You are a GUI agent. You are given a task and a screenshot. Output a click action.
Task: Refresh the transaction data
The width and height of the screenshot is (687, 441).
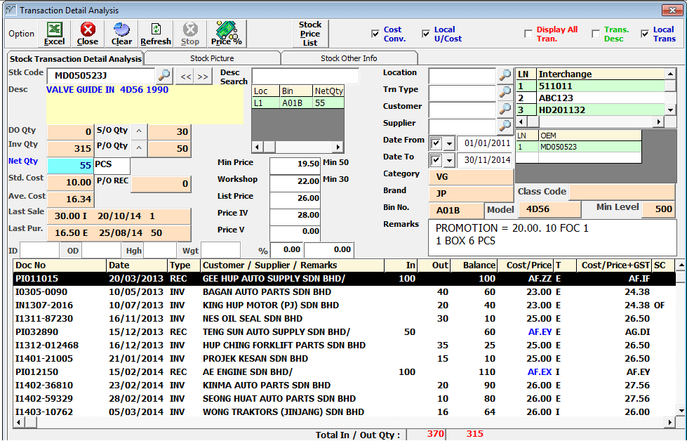click(x=156, y=34)
